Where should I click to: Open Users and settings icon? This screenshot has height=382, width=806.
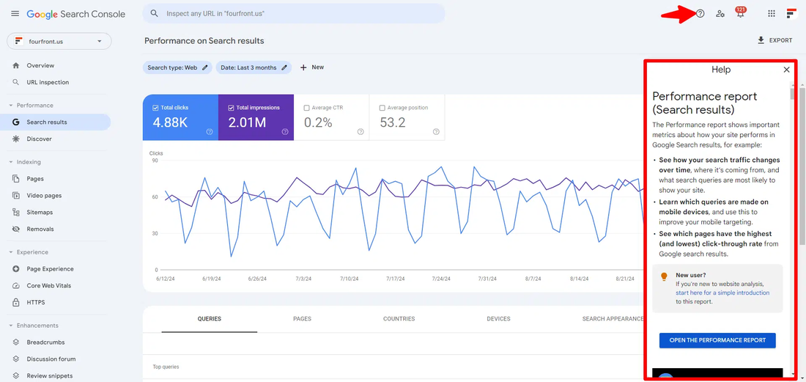click(x=720, y=14)
